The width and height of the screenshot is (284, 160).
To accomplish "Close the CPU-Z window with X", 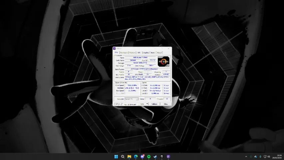I will point(168,48).
